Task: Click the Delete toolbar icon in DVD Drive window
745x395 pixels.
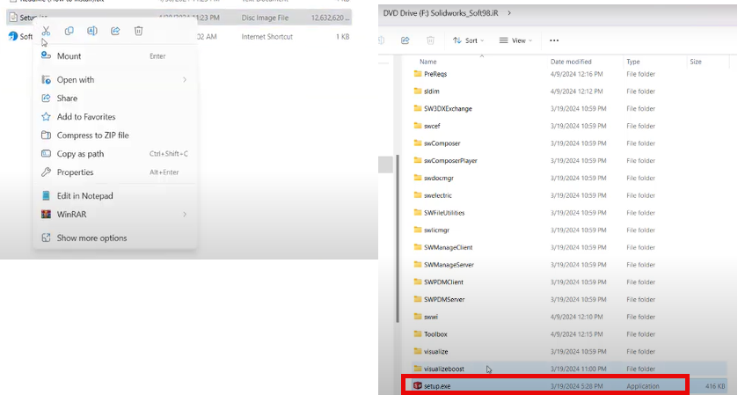Action: pos(430,40)
